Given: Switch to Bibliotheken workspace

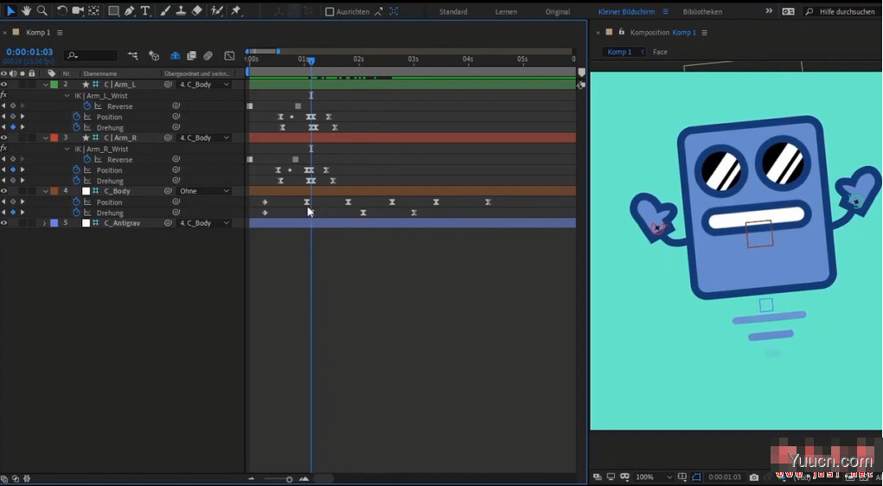Looking at the screenshot, I should [702, 11].
